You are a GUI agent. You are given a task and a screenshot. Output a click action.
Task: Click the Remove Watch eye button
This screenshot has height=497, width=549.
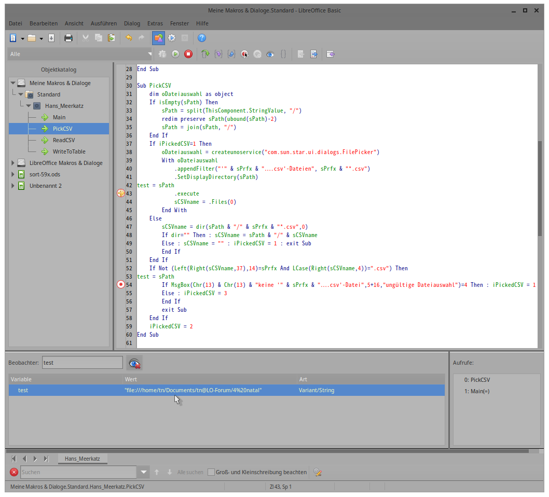(x=135, y=363)
